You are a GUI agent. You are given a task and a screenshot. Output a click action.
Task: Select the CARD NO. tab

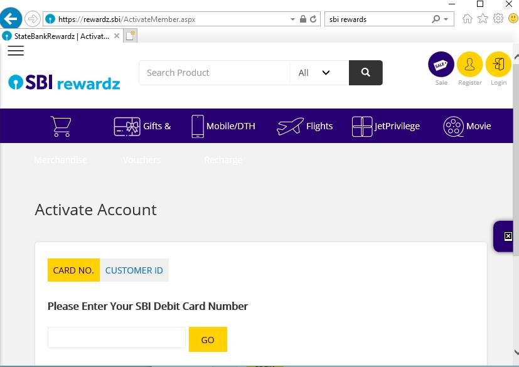pos(73,270)
